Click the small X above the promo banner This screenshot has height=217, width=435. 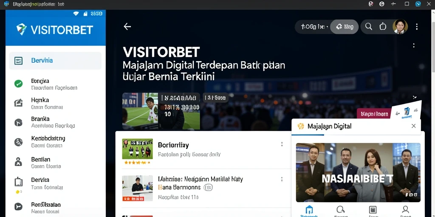pyautogui.click(x=415, y=97)
